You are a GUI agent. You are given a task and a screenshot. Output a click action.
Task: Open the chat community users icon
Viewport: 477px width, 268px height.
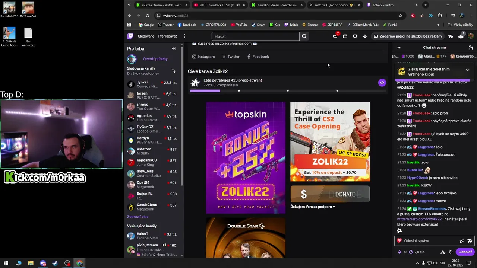tap(471, 48)
